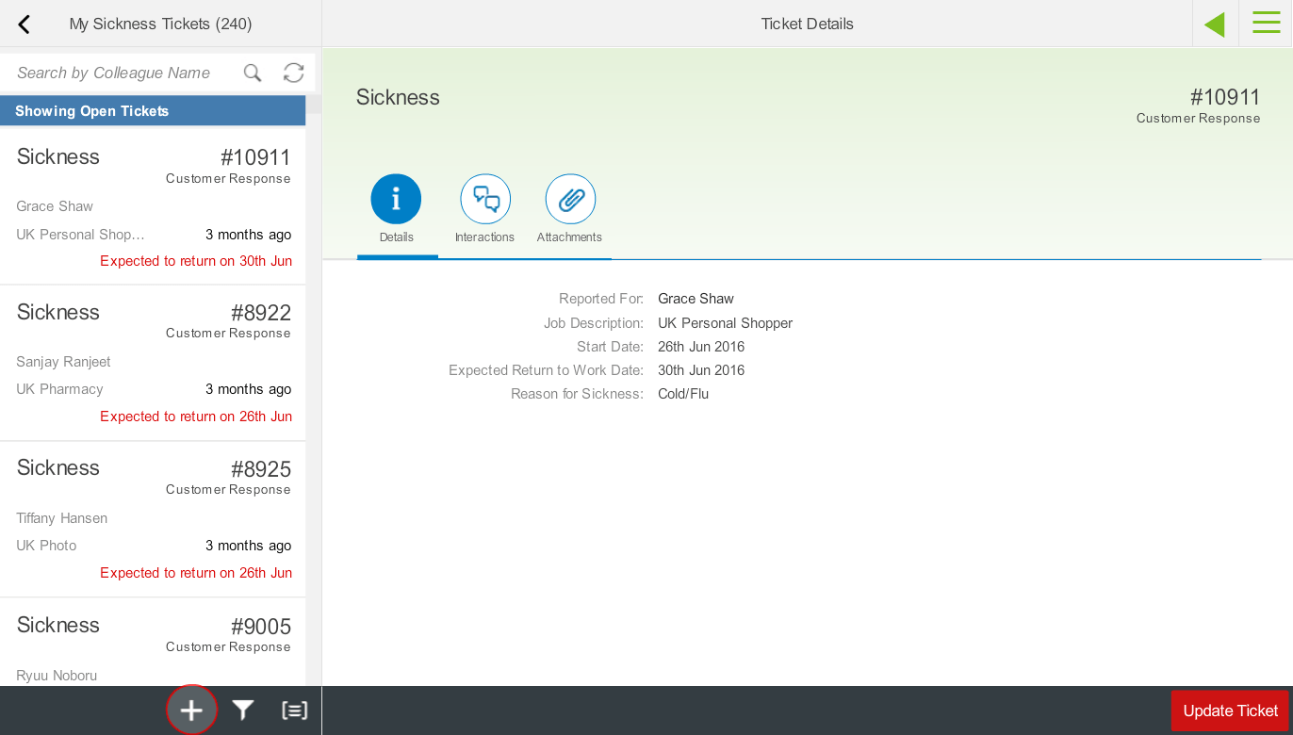Switch to the Attachments tab label
This screenshot has width=1293, height=735.
point(569,237)
